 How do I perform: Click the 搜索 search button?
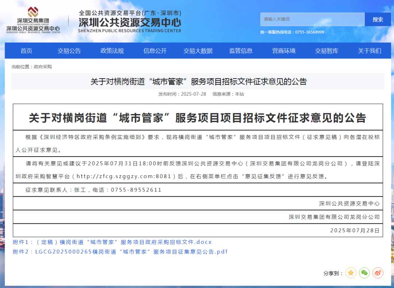(378, 19)
